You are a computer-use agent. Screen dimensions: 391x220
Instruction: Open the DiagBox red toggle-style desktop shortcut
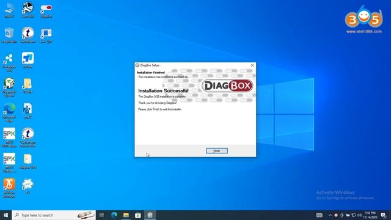click(x=46, y=10)
